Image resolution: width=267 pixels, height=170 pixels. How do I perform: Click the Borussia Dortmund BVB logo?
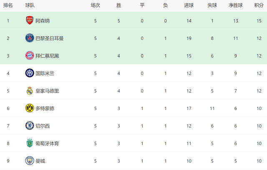coord(29,108)
